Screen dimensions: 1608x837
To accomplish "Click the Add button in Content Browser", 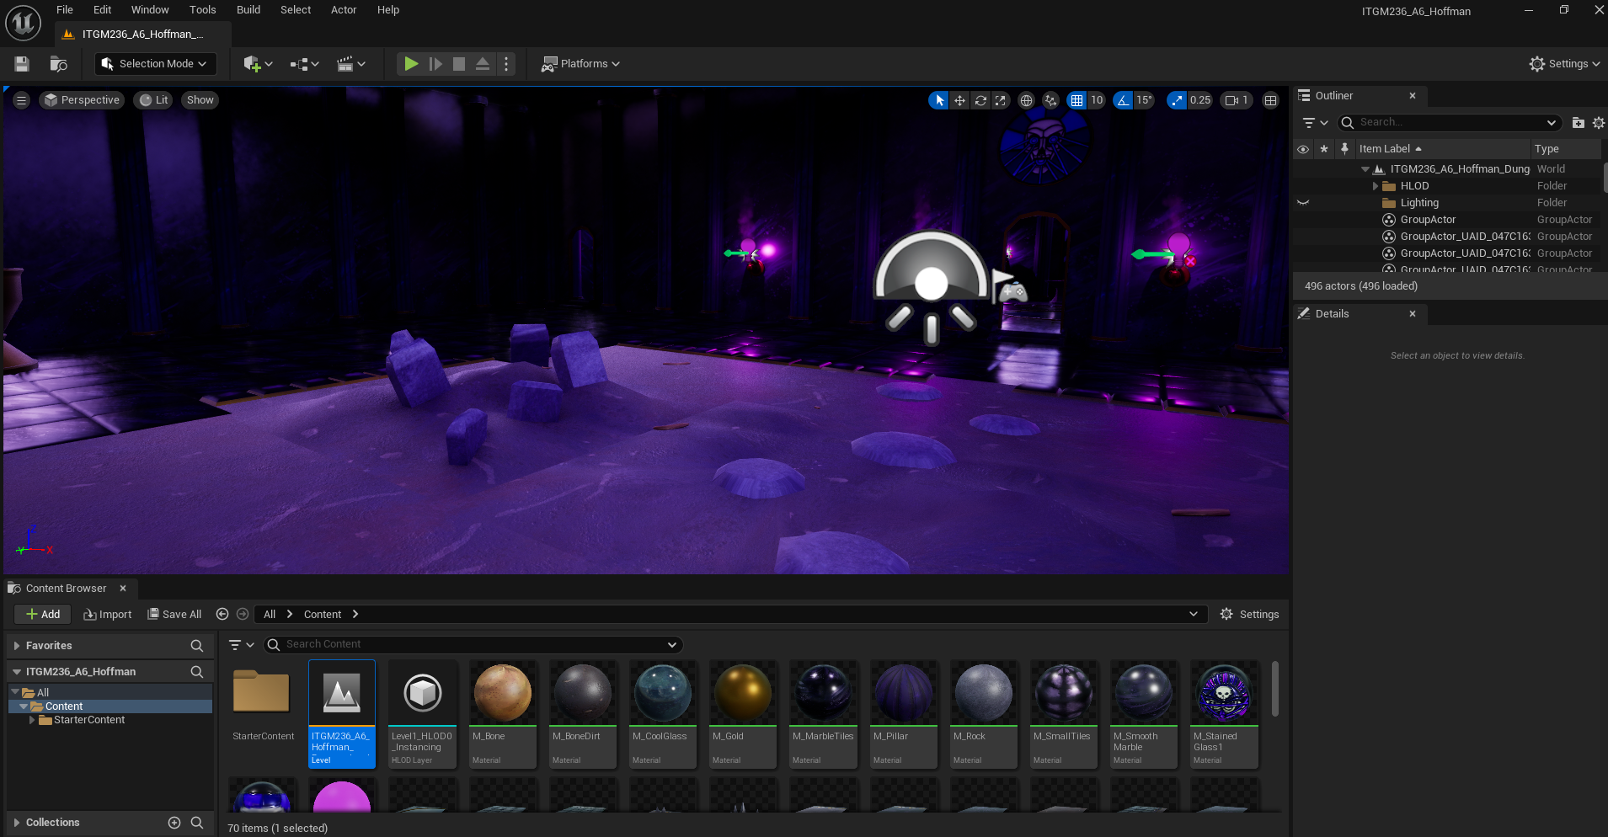I will coord(43,615).
